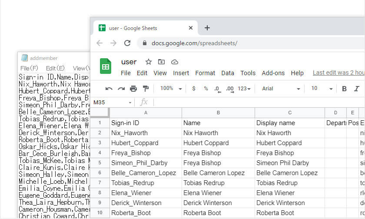Open the Data menu
Viewport: 365px width, 219px height.
point(228,73)
